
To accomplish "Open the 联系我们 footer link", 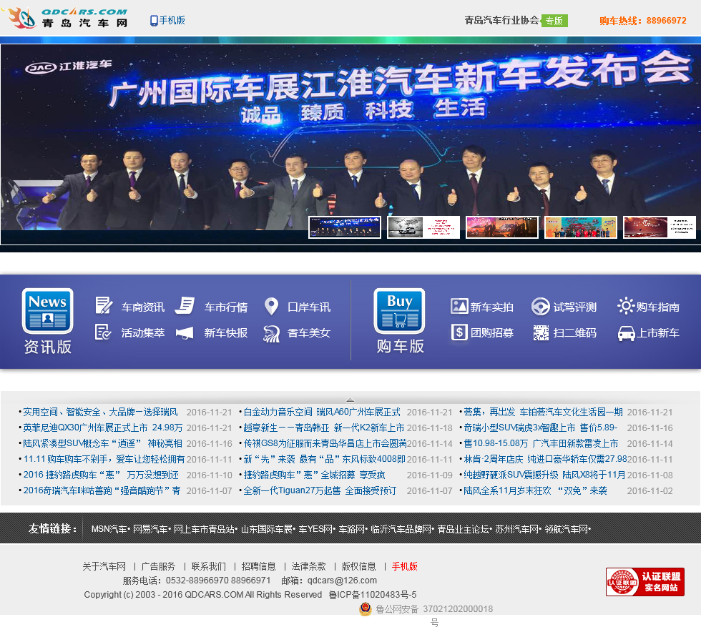I will [x=209, y=566].
